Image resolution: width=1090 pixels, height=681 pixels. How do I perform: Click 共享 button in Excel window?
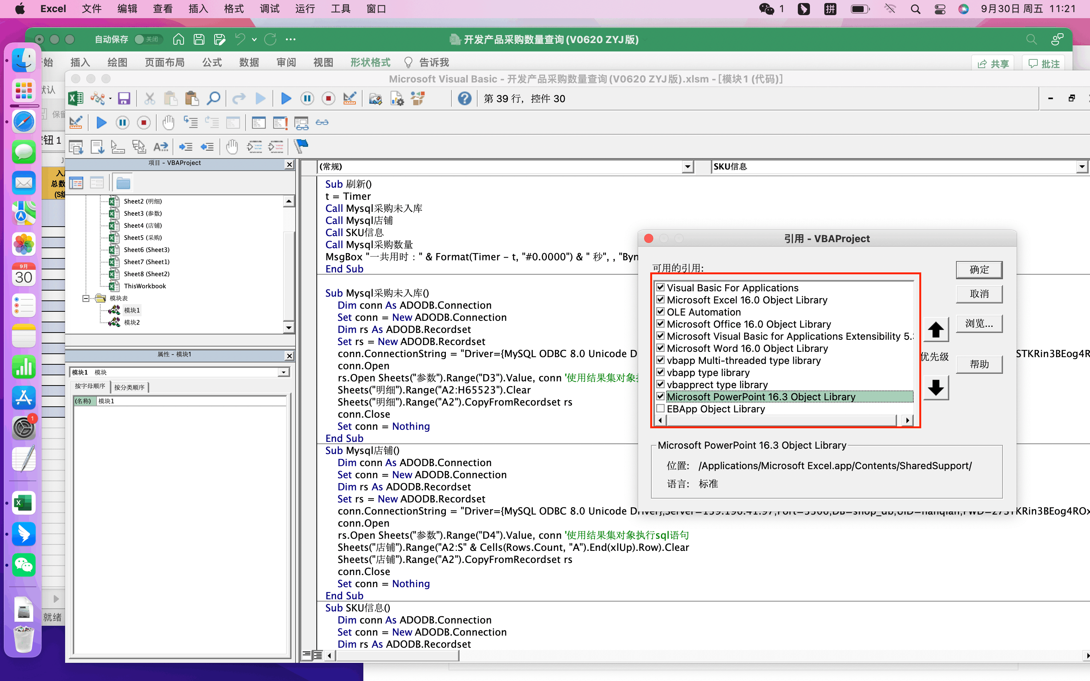[993, 64]
